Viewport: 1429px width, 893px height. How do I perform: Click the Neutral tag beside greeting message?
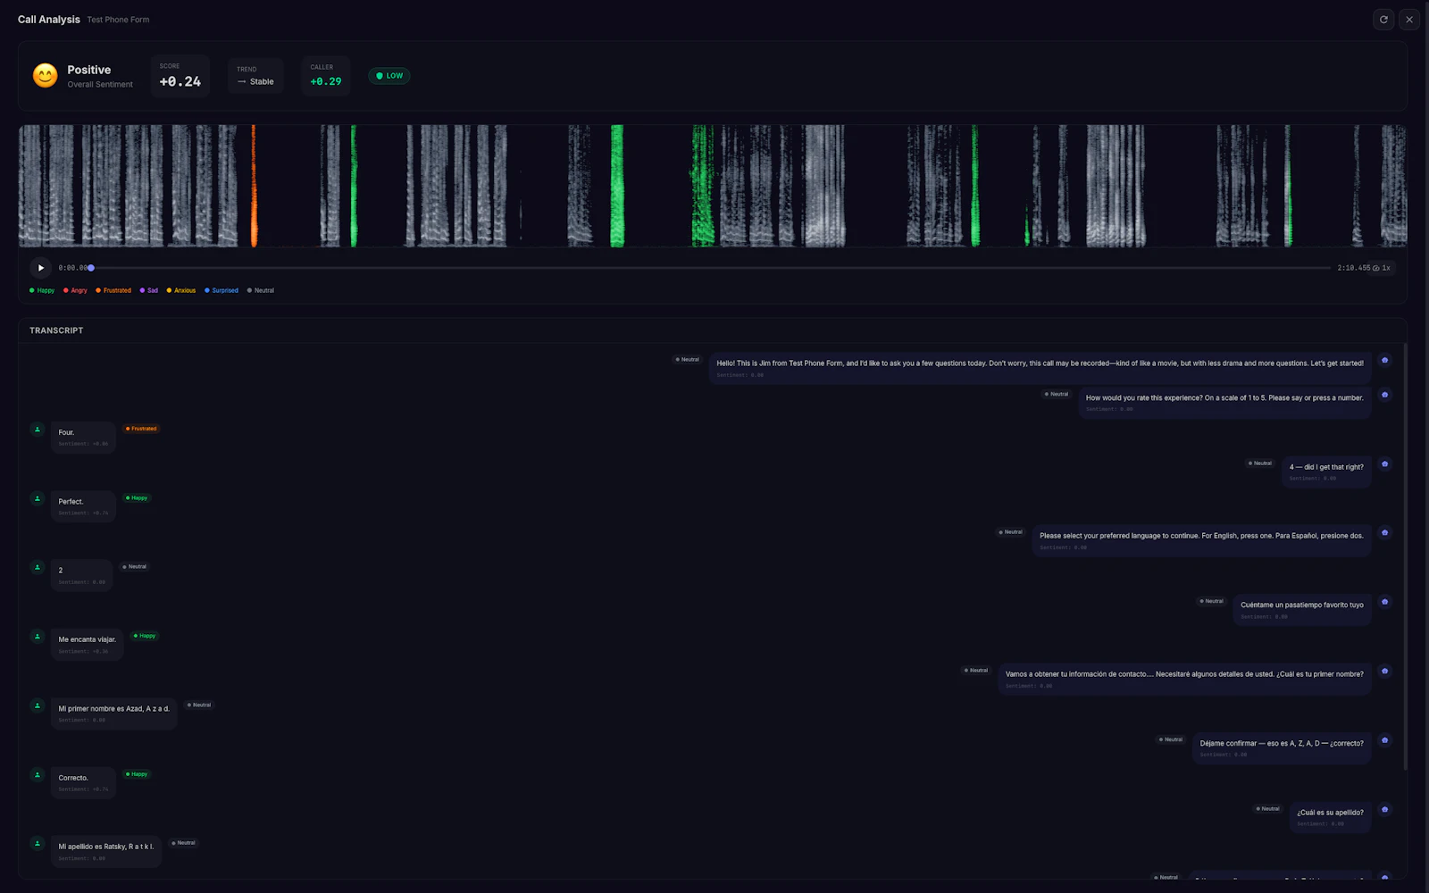point(688,360)
